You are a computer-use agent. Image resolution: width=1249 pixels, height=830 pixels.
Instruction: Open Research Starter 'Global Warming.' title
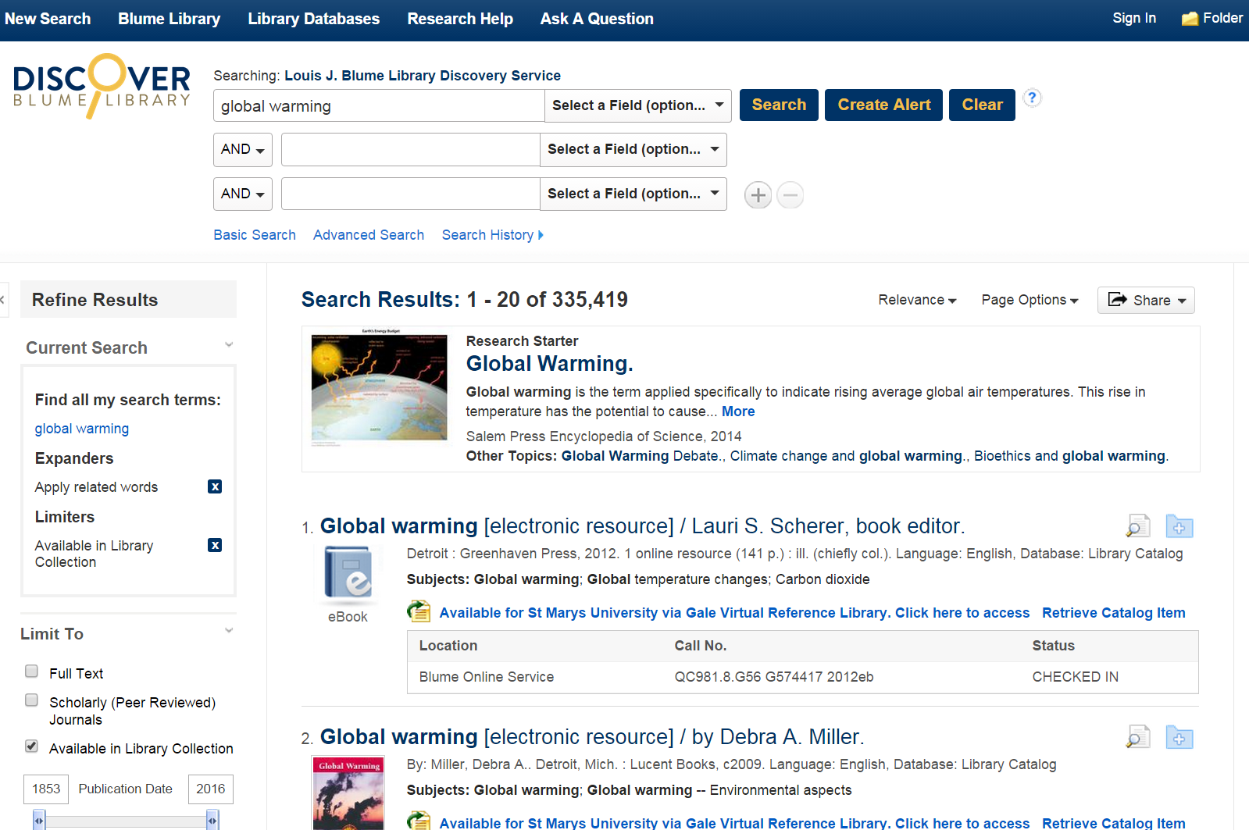click(x=550, y=364)
